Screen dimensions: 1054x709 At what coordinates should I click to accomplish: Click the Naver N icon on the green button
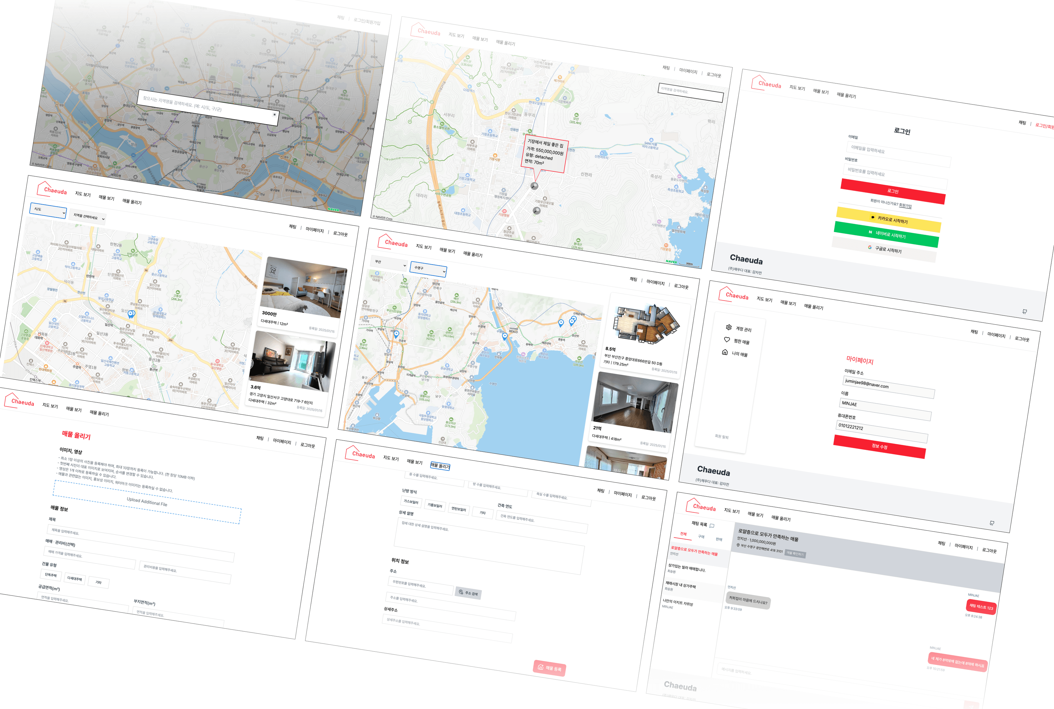coord(870,232)
